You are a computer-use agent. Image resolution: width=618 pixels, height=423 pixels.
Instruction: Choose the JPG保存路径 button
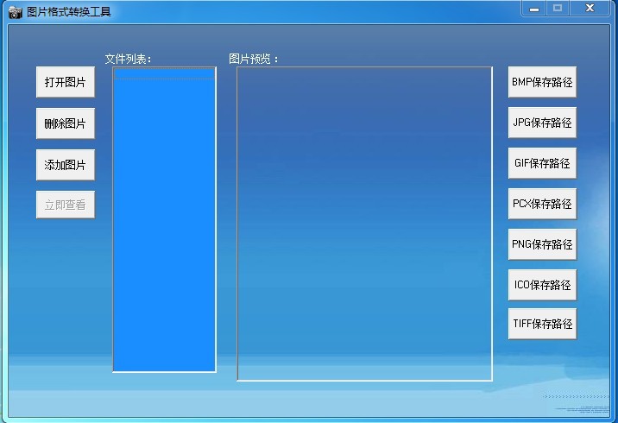[542, 123]
